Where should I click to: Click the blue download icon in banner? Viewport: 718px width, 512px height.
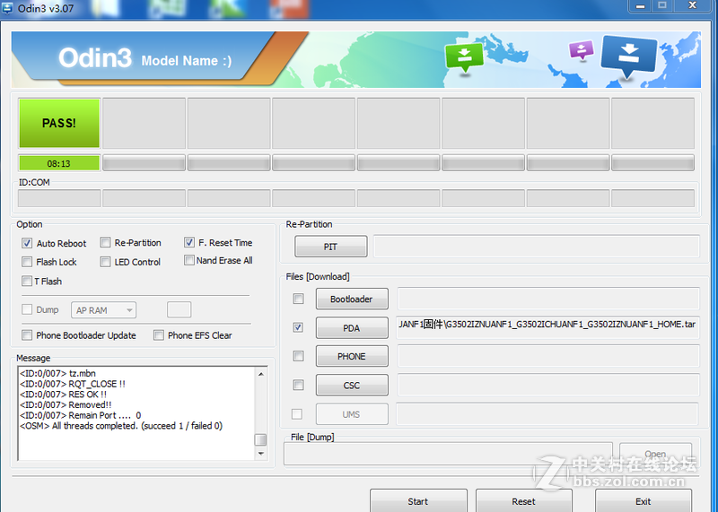(629, 56)
